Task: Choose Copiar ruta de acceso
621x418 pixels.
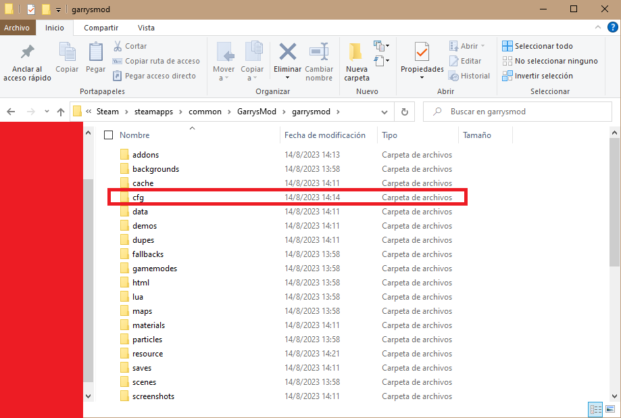Action: [x=156, y=61]
